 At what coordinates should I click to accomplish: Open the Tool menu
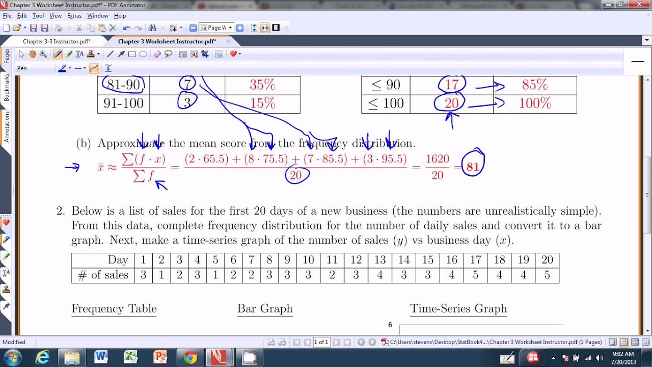pyautogui.click(x=38, y=16)
